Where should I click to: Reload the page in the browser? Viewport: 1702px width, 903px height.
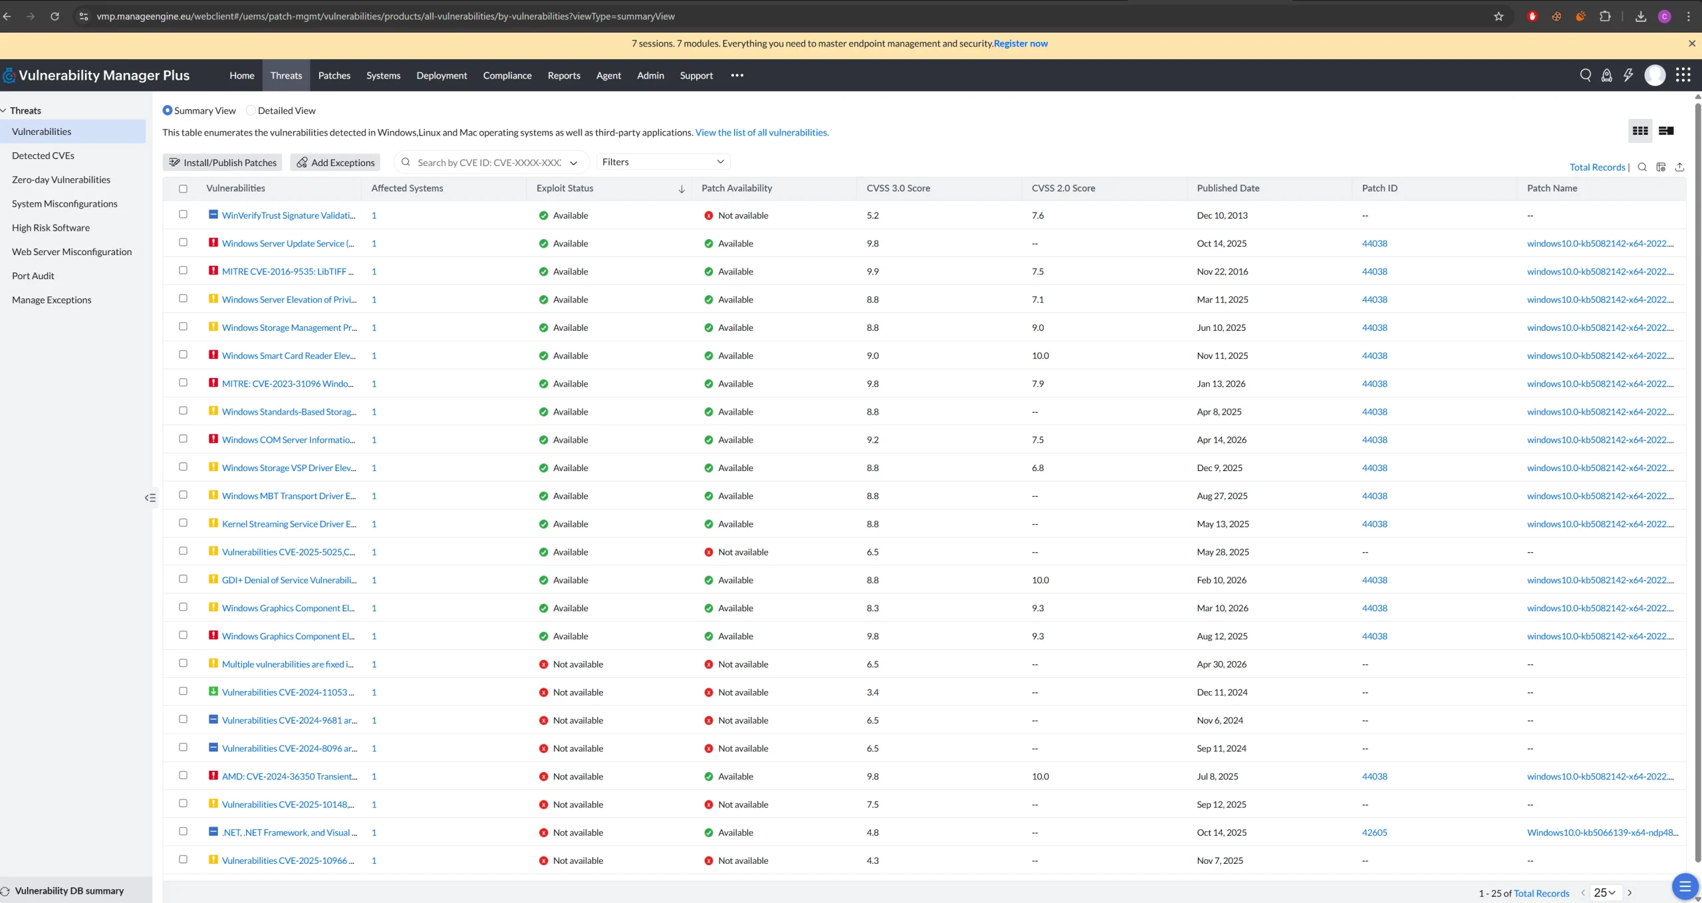[55, 16]
